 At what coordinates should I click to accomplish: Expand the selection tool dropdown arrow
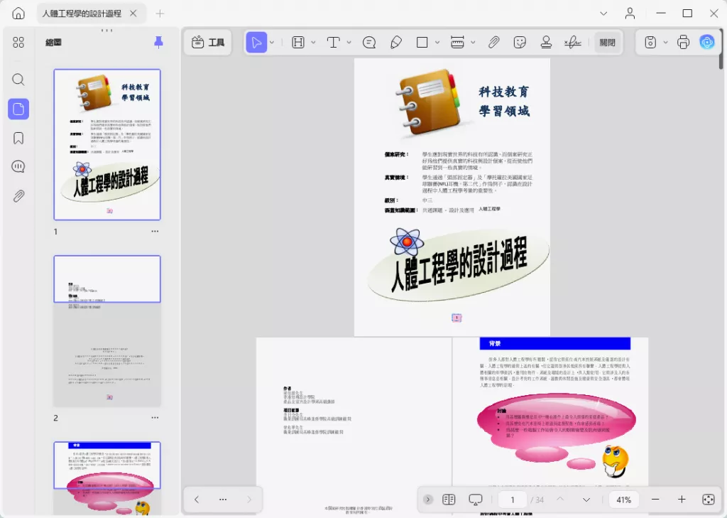(272, 42)
